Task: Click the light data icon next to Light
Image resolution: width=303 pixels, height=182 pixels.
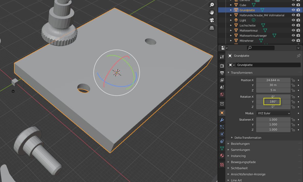Action: [253, 20]
